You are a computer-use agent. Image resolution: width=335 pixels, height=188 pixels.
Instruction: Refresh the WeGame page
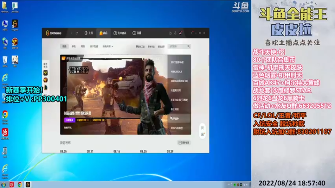coord(77,33)
